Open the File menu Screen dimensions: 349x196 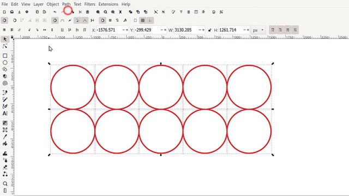pos(4,4)
